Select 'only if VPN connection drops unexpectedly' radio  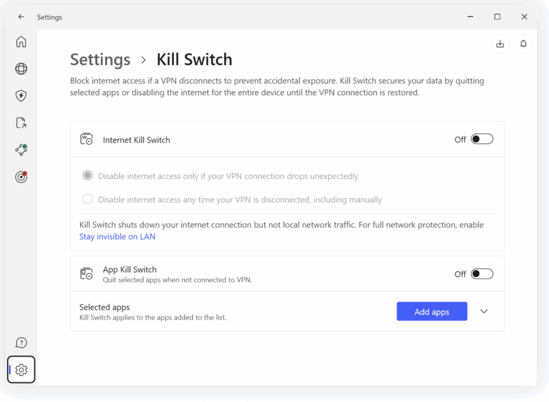[x=87, y=176]
